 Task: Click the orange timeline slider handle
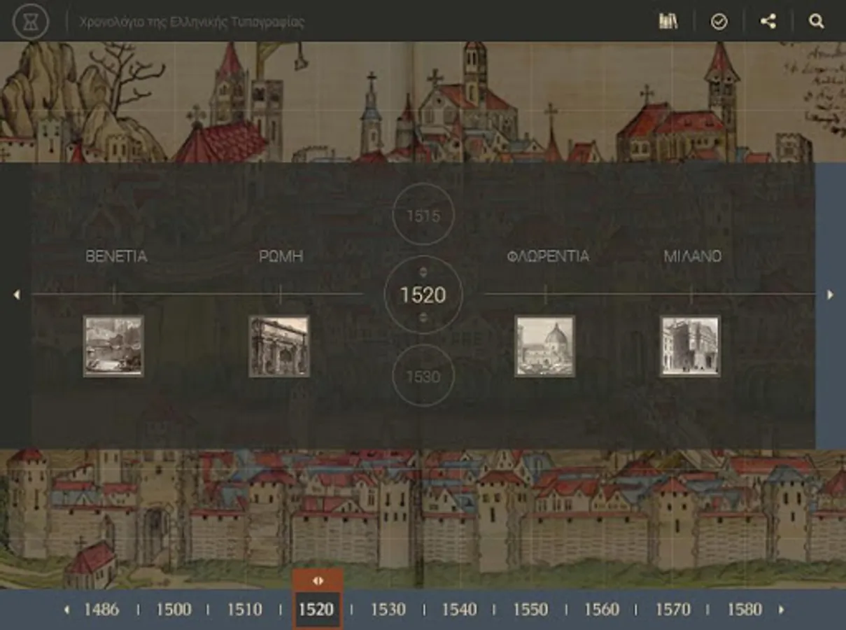(318, 580)
